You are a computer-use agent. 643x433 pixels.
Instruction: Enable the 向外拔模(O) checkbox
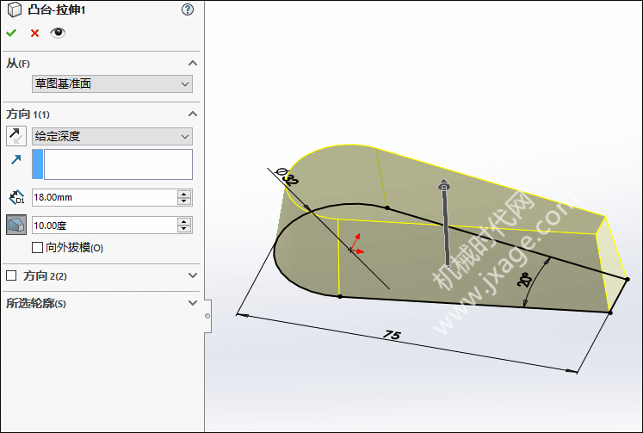point(37,247)
